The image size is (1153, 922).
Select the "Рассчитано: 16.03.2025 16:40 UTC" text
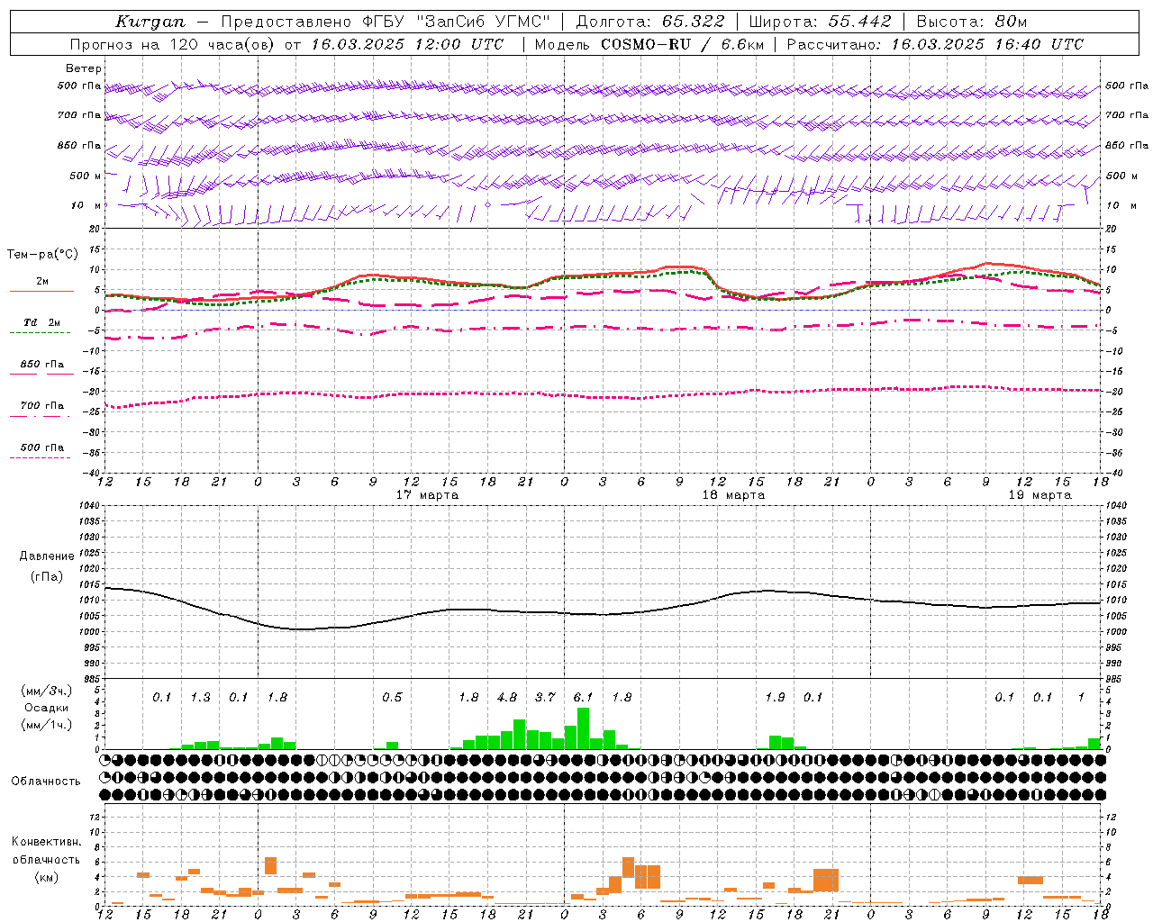935,44
